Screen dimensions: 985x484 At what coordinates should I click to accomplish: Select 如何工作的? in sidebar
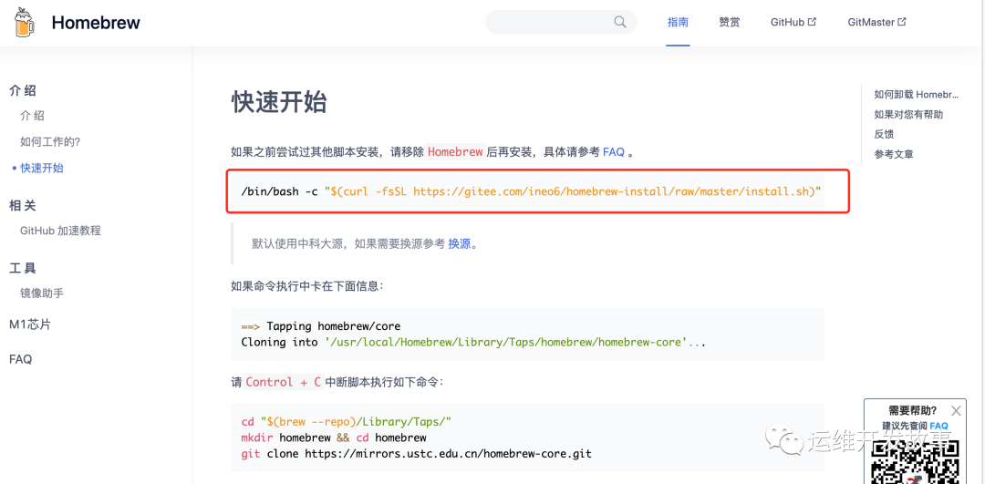[x=50, y=142]
